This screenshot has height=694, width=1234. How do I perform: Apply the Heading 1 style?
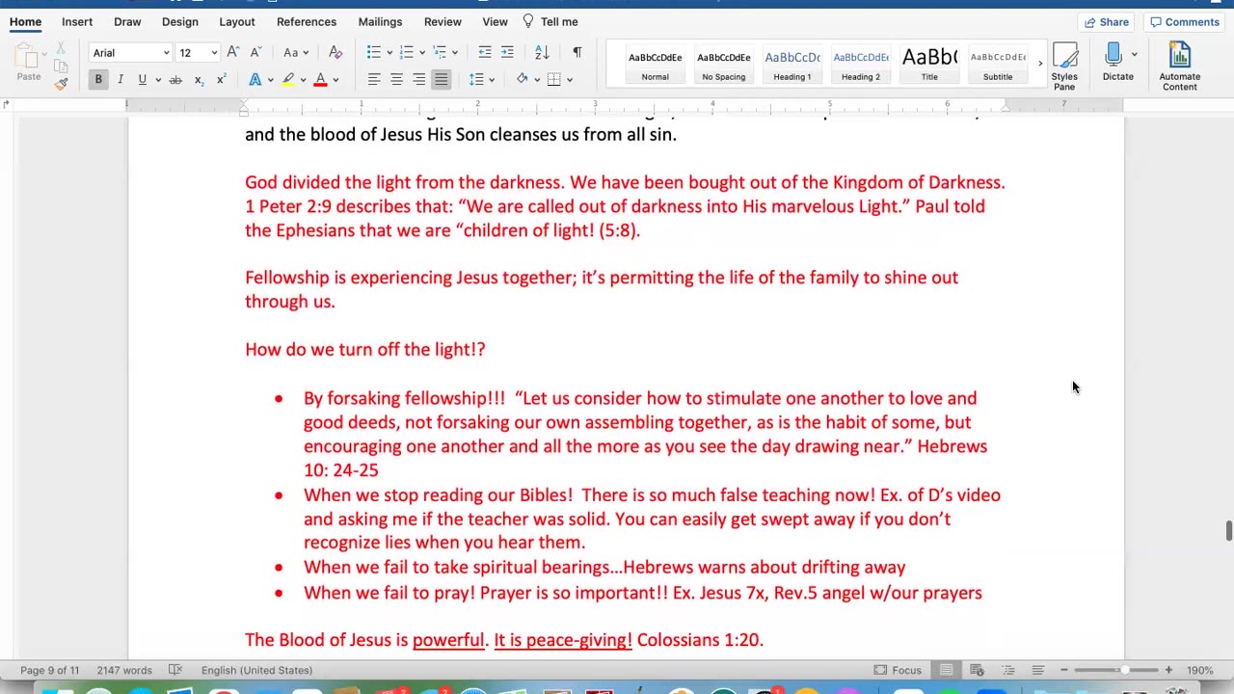point(792,64)
